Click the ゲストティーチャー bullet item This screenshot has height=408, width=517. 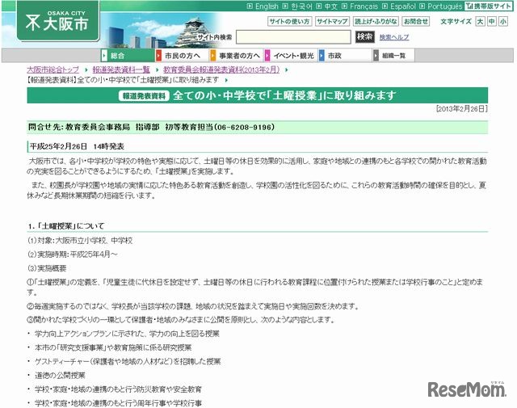(128, 361)
